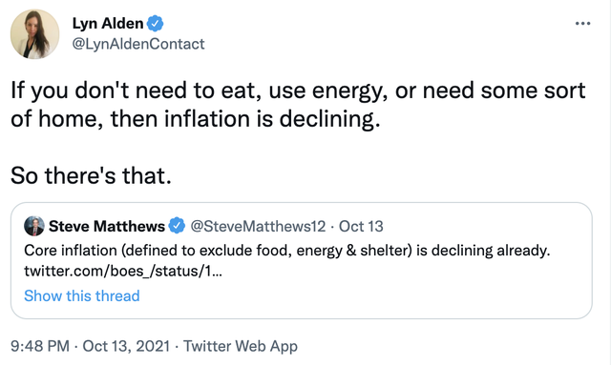Image resolution: width=611 pixels, height=365 pixels.
Task: Open the three-dot more options menu
Action: [582, 24]
